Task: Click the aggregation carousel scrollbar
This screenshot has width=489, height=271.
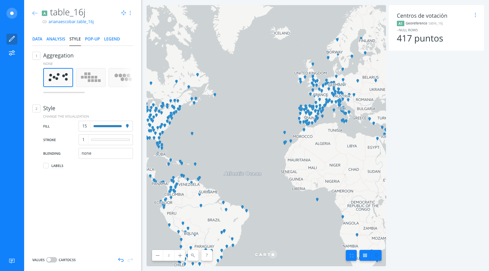Action: (64, 92)
